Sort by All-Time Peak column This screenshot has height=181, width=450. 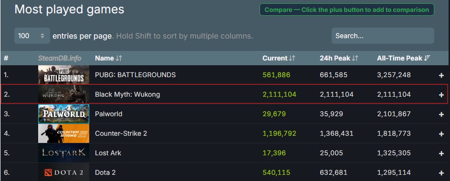403,58
